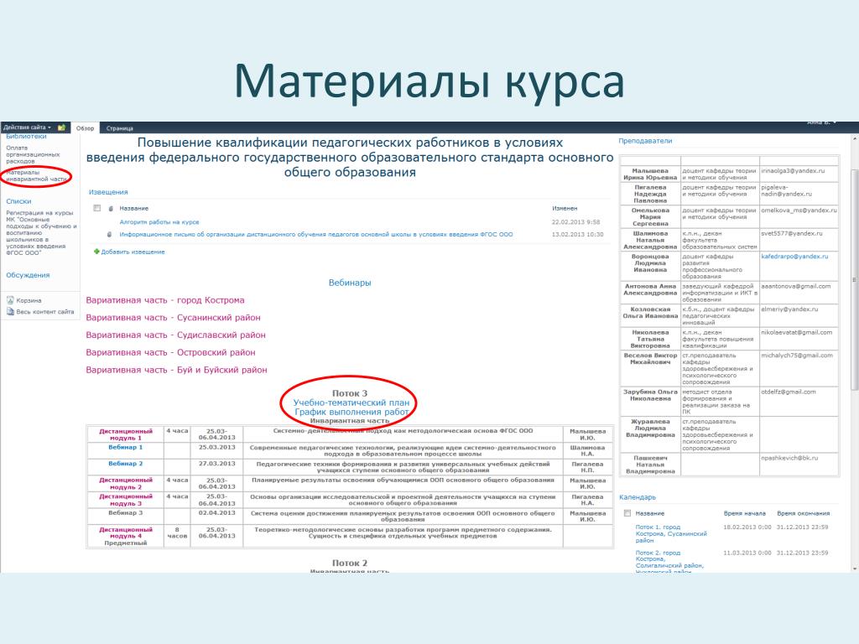Sort calendar by Время окончания column
Viewport: 859px width, 644px height.
pos(803,514)
